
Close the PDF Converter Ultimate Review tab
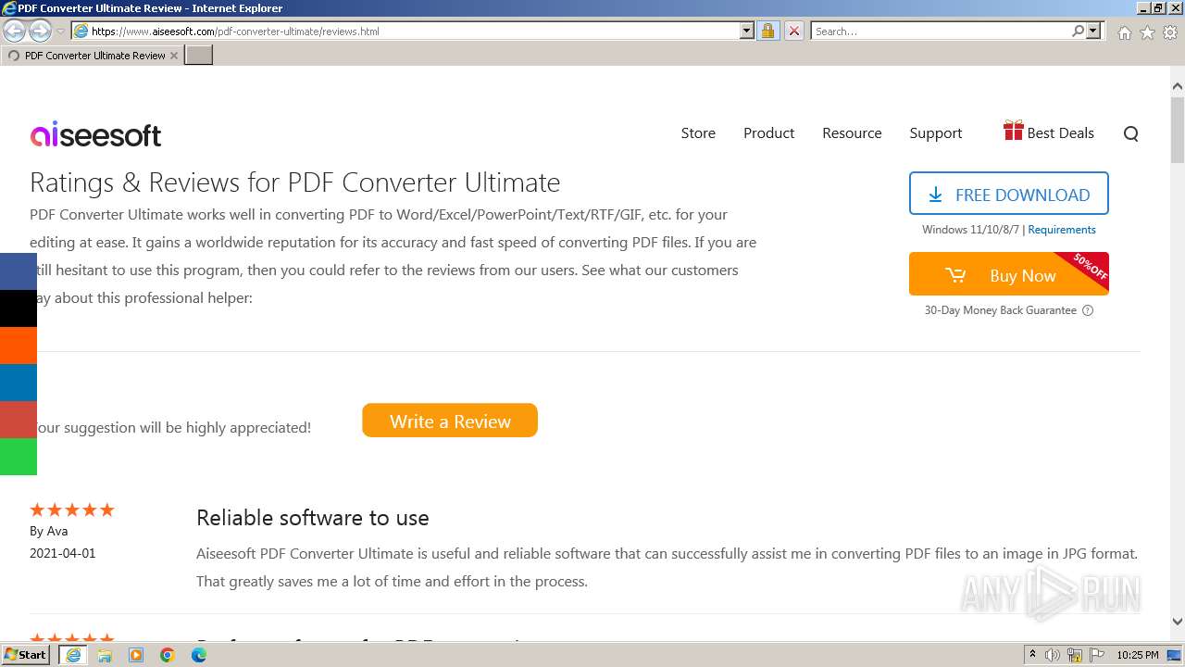(x=174, y=56)
